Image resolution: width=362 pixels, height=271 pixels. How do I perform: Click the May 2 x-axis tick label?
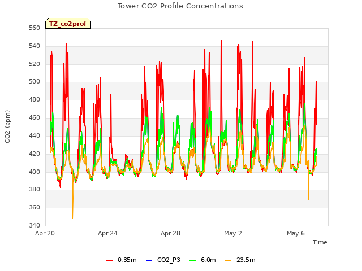pyautogui.click(x=233, y=233)
